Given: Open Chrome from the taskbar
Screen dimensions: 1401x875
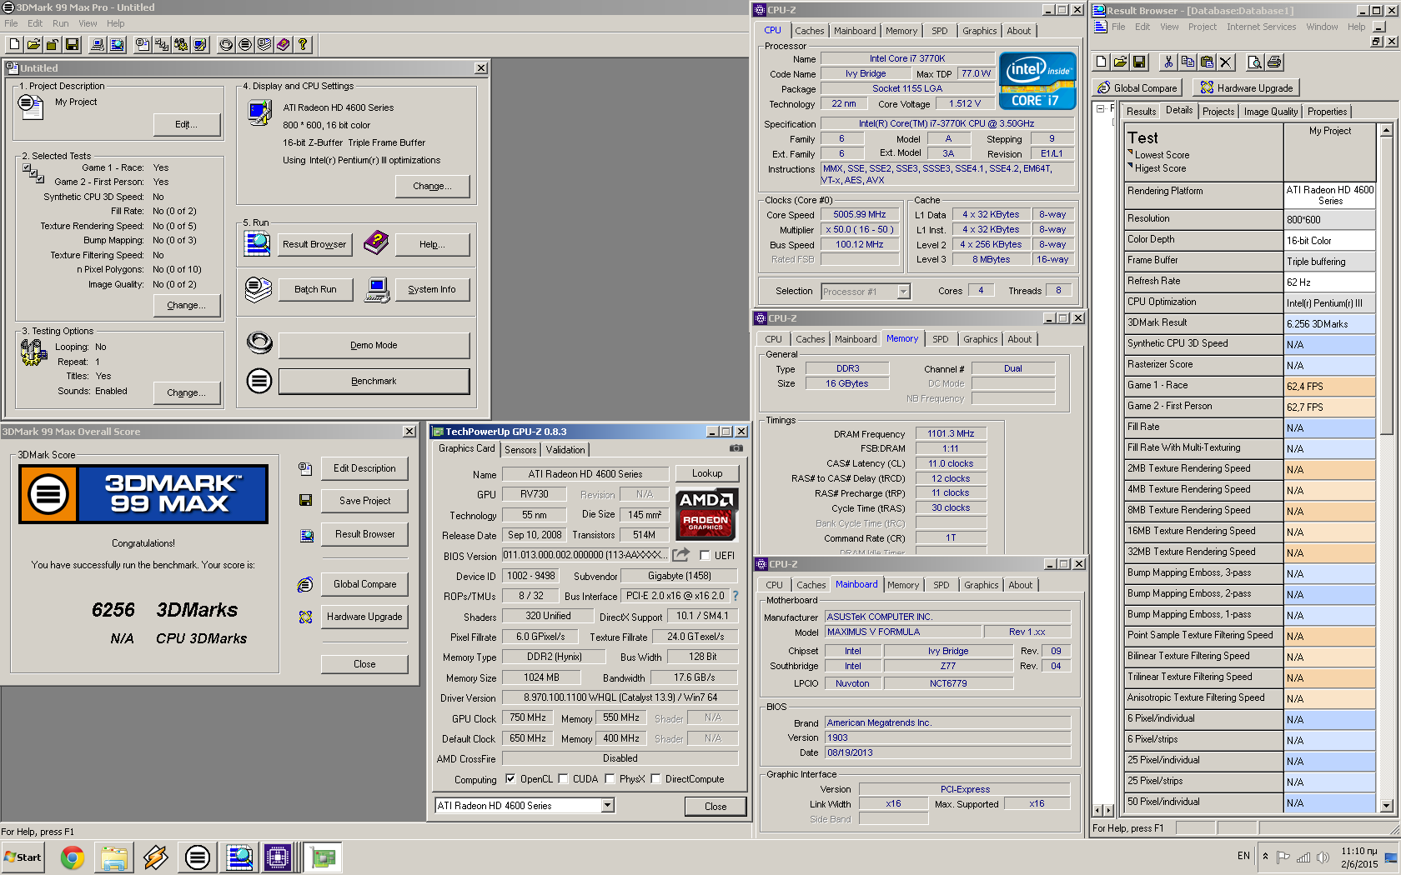Looking at the screenshot, I should (x=73, y=857).
